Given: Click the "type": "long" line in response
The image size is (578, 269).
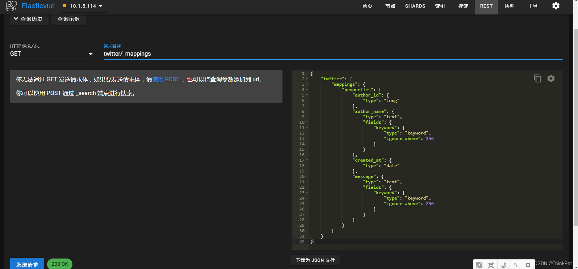Looking at the screenshot, I should click(381, 101).
